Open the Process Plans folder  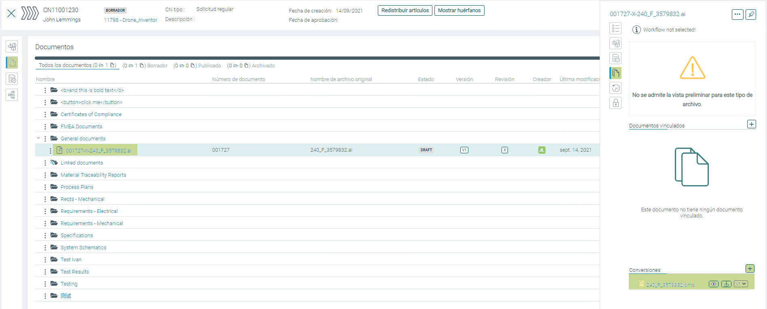pyautogui.click(x=77, y=187)
